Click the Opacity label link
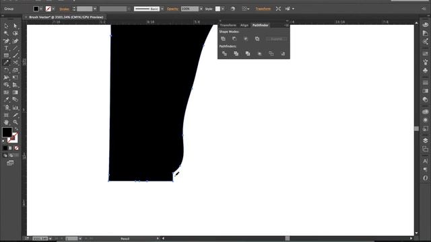Screen dimensions: 431x242 click(172, 9)
